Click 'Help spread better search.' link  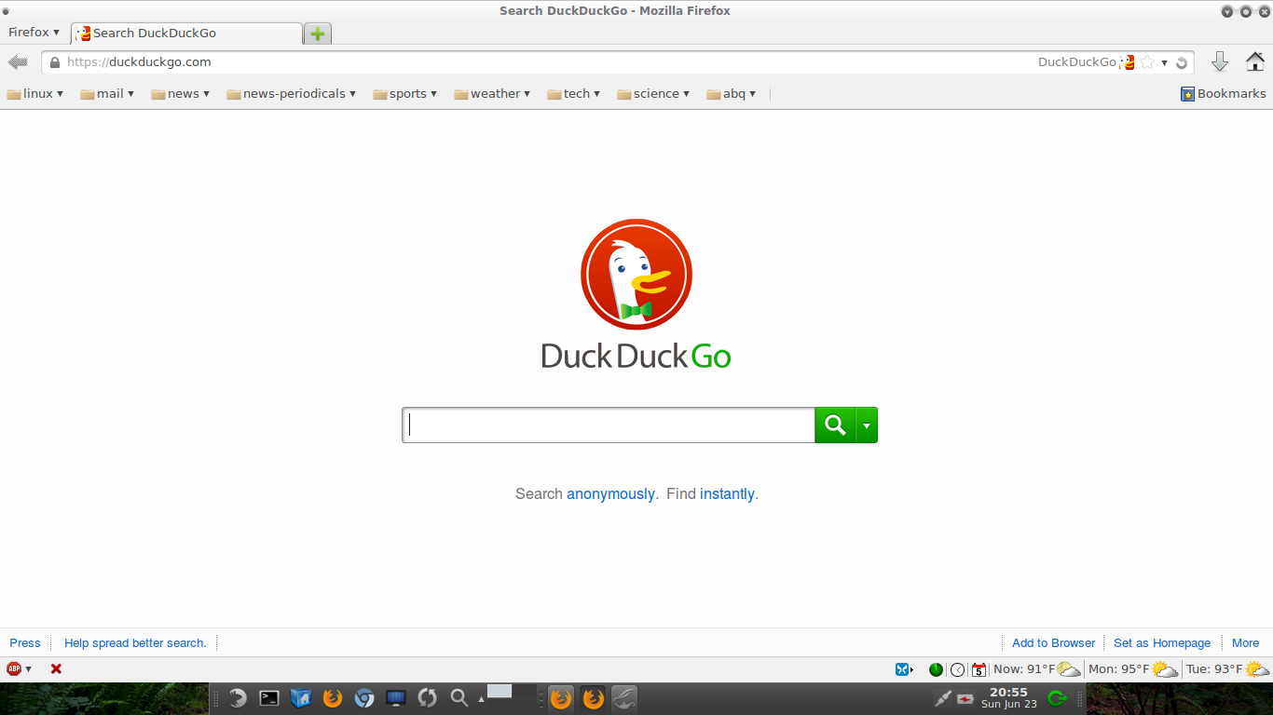click(135, 643)
